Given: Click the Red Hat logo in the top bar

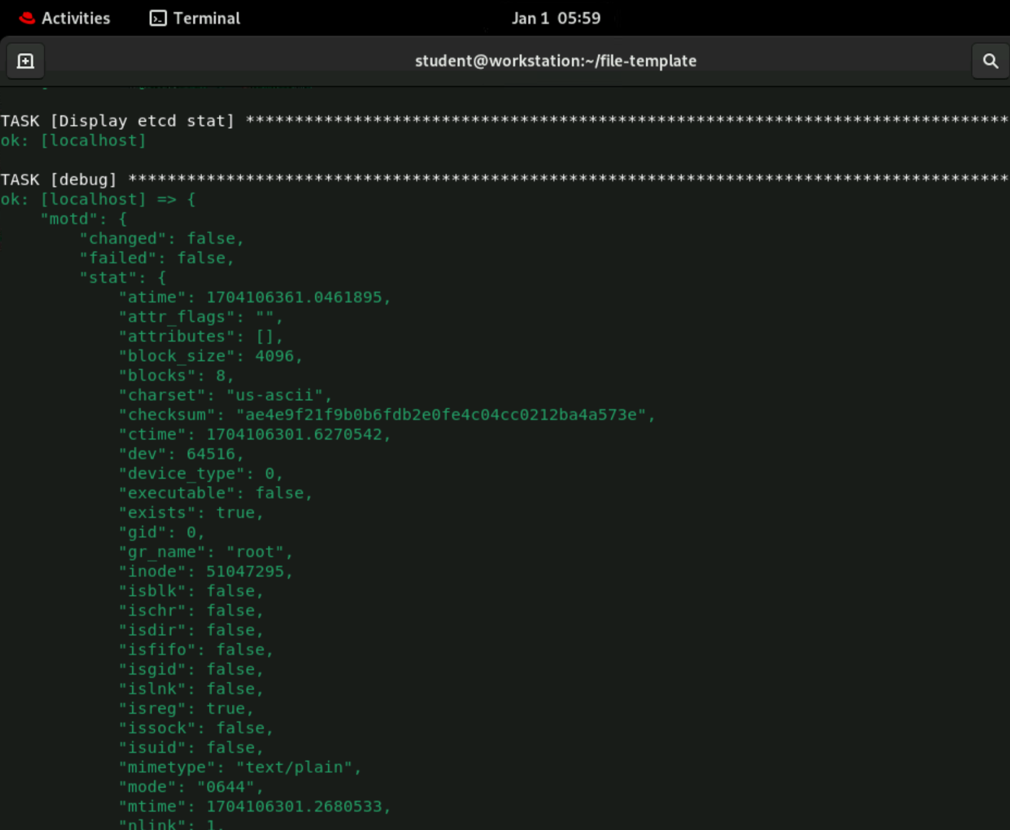Looking at the screenshot, I should click(x=27, y=18).
